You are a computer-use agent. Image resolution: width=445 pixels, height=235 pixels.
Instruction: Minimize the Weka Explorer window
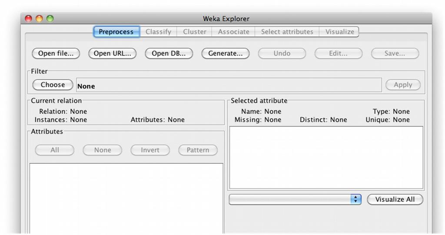coord(39,19)
